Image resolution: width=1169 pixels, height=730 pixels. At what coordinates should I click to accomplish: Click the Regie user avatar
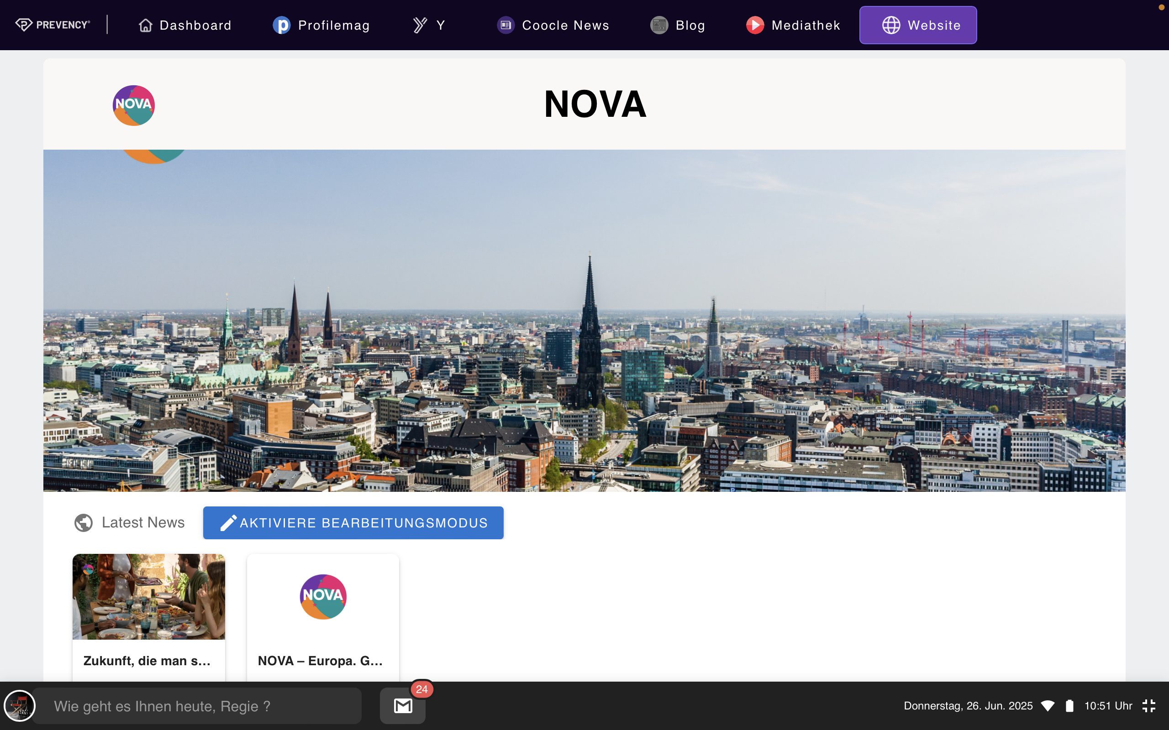[x=19, y=706]
